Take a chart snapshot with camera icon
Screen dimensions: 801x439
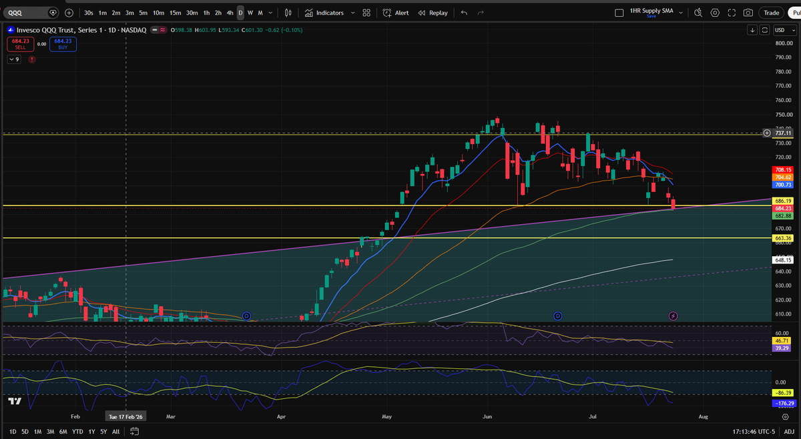click(x=748, y=13)
